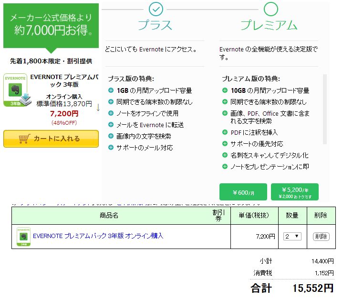Screen dimensions: 343x299
Task: Click plus icon next to ノートをオフラインで使用
Action: [111, 113]
